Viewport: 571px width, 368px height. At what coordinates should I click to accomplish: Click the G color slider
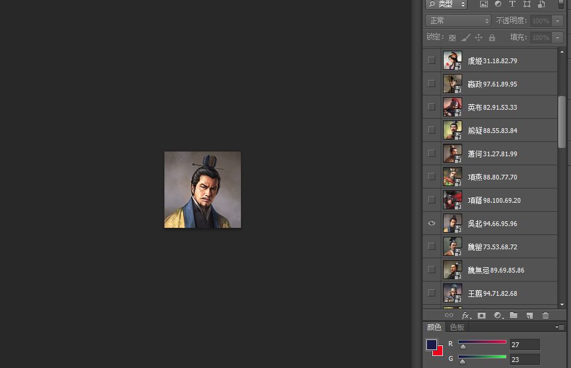point(482,357)
